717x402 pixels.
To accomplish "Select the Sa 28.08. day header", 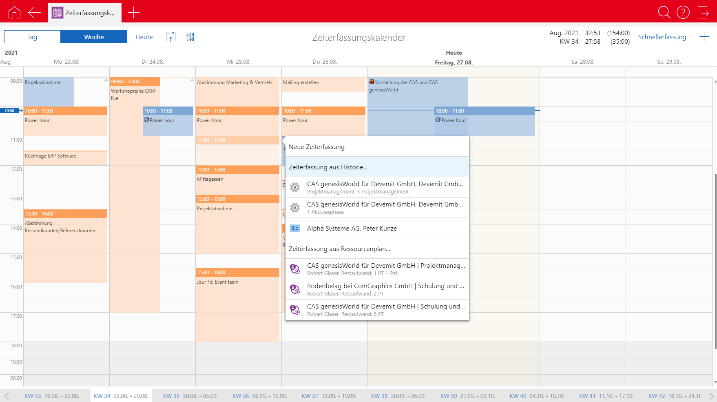I will pyautogui.click(x=583, y=62).
